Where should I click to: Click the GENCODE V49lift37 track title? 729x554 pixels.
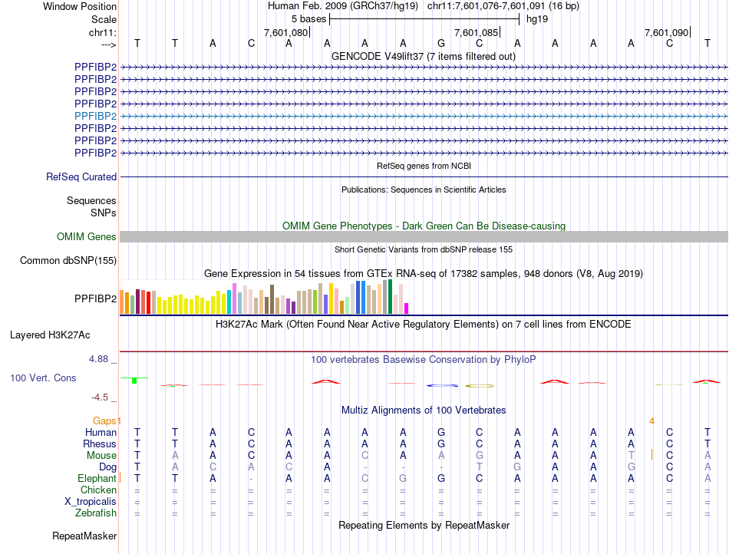pos(424,57)
